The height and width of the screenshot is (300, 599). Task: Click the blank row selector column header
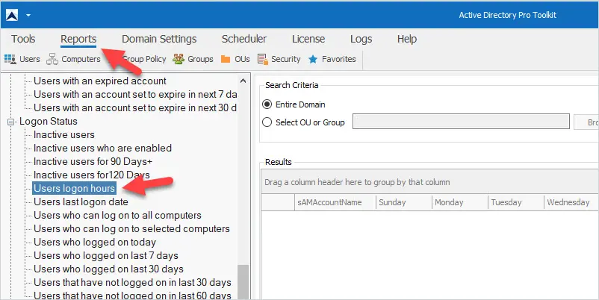pos(279,202)
